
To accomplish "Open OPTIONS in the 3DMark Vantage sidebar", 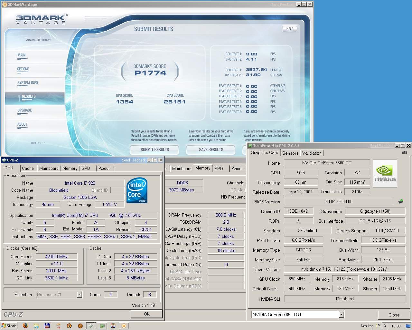I will [x=23, y=69].
